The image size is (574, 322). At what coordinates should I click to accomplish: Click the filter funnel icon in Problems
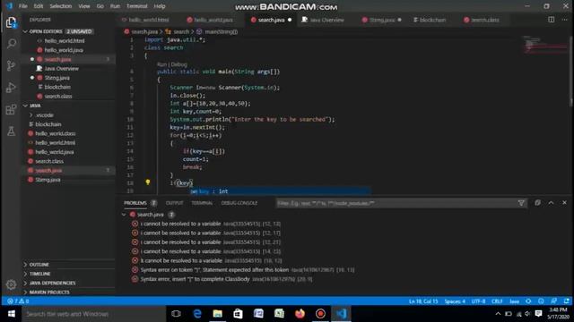[521, 203]
